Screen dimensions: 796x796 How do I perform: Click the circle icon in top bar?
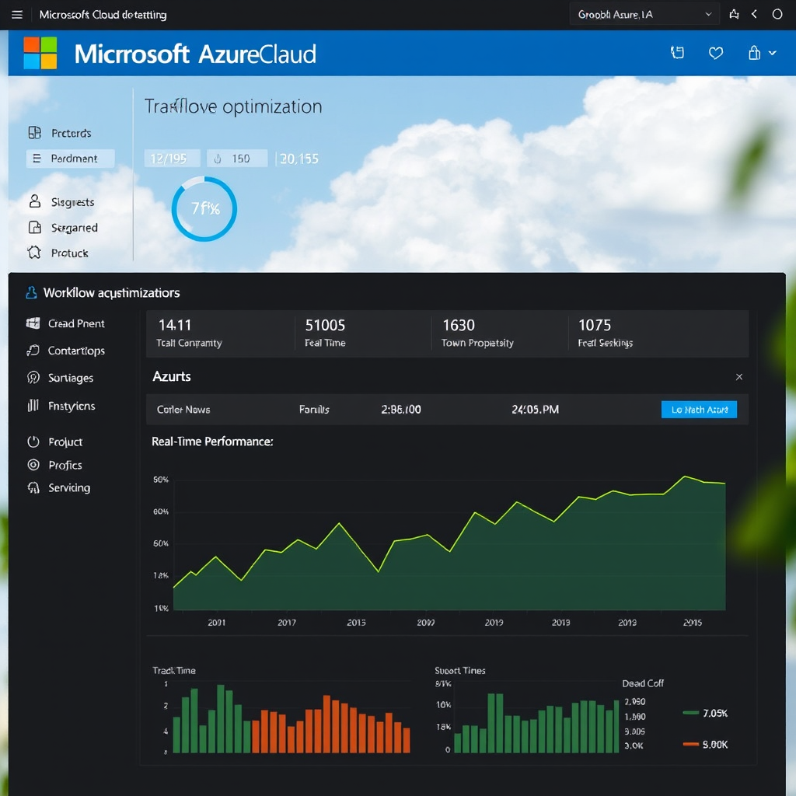click(x=777, y=14)
